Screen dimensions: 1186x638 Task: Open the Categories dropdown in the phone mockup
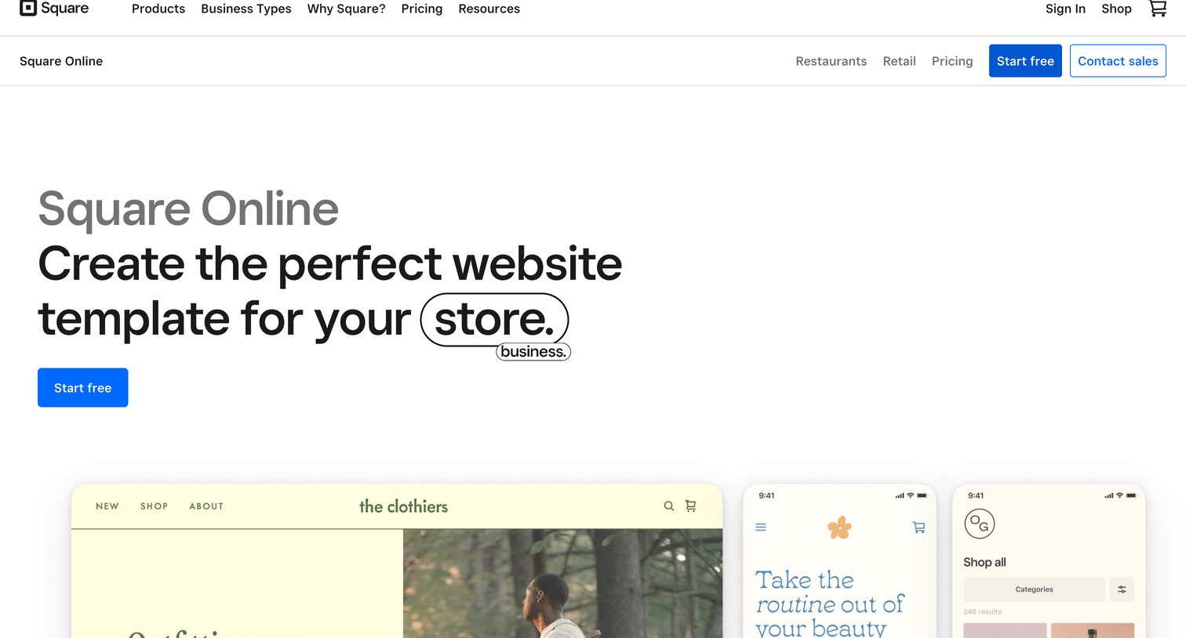click(1034, 589)
